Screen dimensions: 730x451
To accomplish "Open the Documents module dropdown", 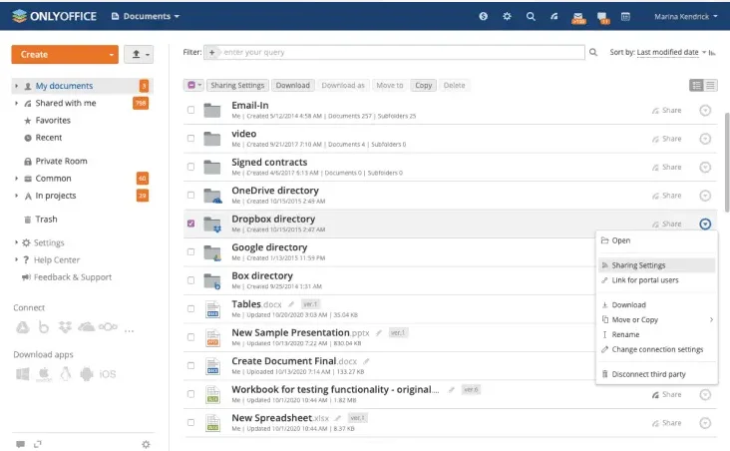I will click(x=146, y=16).
